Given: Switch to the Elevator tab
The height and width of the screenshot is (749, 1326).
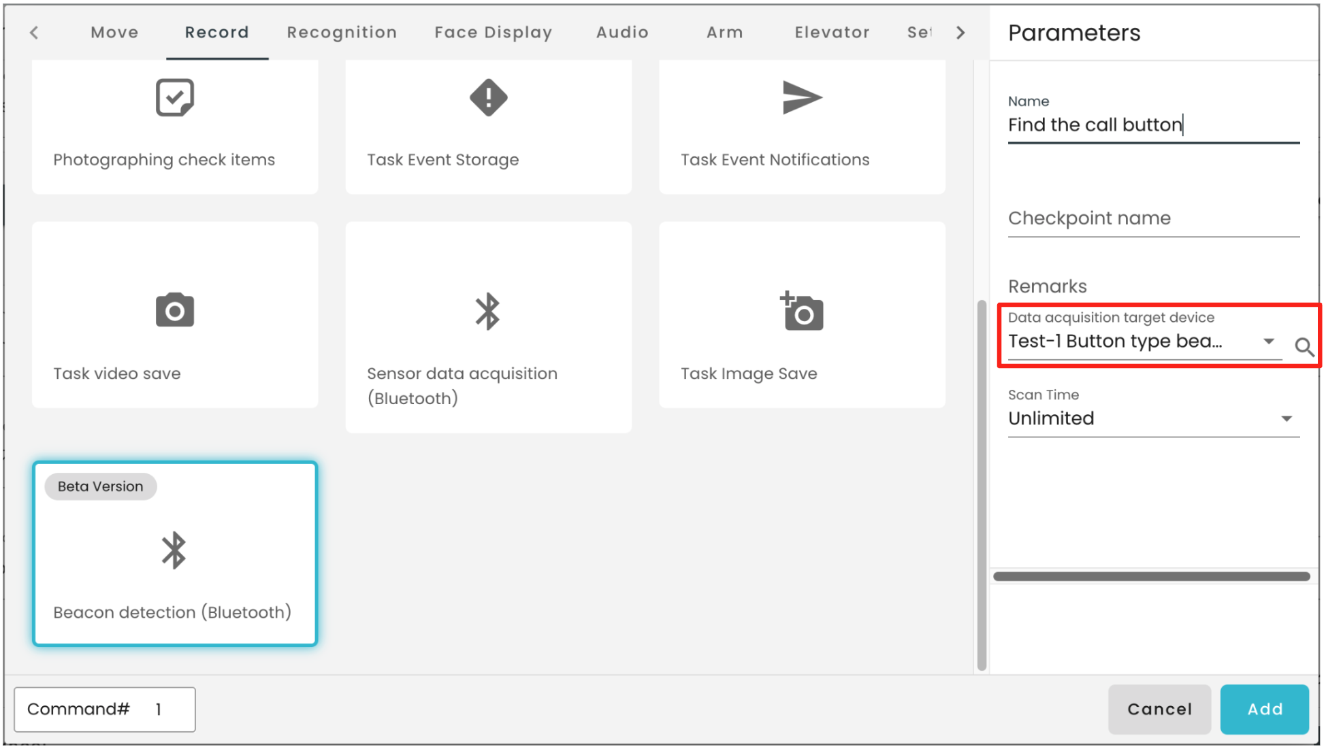Looking at the screenshot, I should (832, 32).
